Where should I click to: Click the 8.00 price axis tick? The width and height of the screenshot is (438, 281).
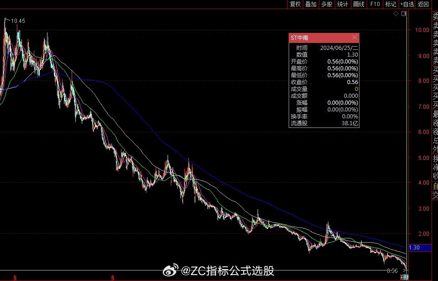pos(423,81)
